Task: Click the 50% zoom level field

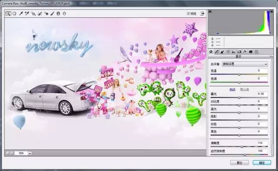Action: tap(21, 153)
